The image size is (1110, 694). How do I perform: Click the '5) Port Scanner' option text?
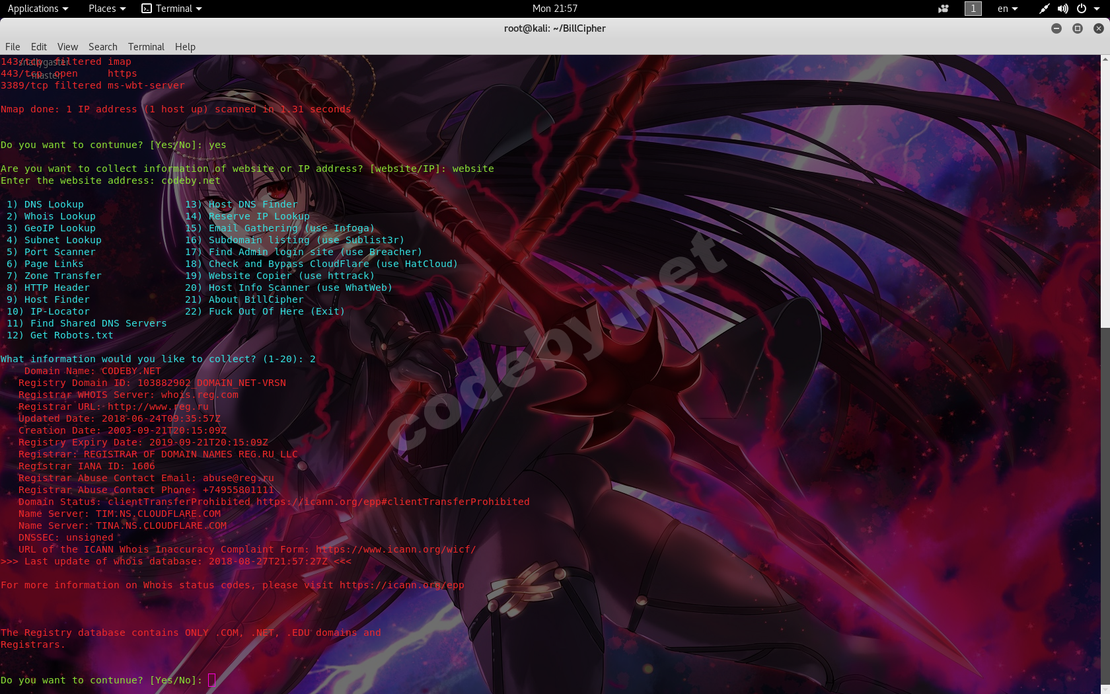51,252
